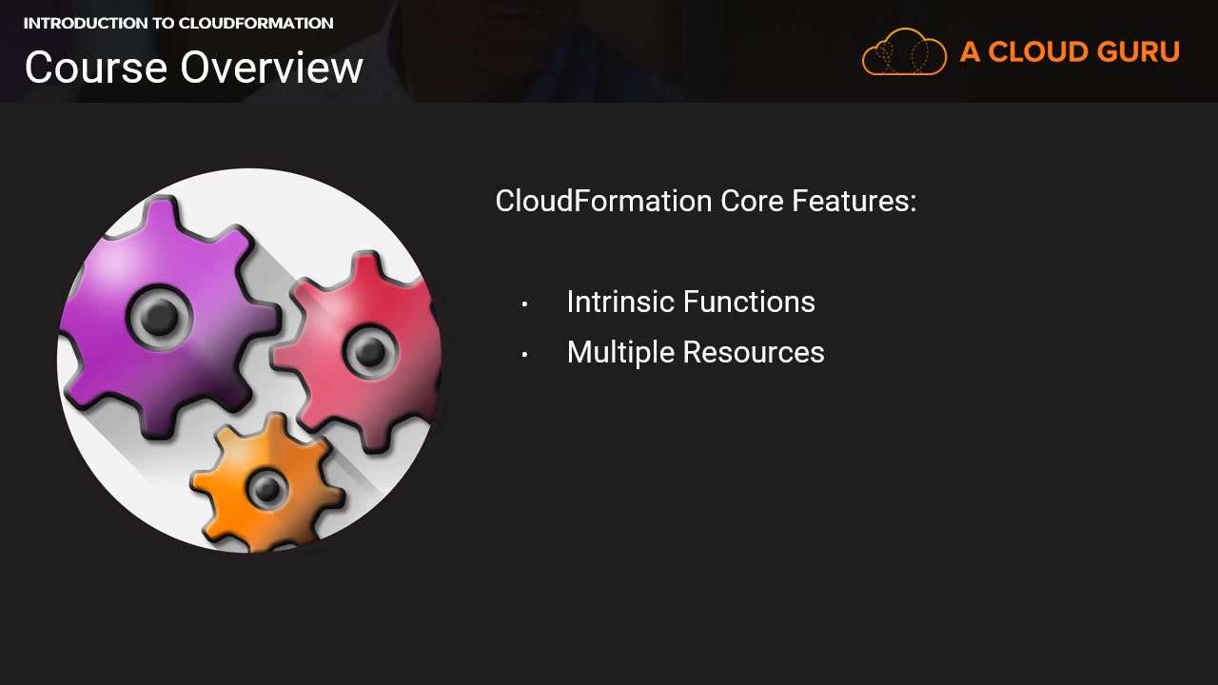Click the A Cloud Guru cloud logo
This screenshot has width=1218, height=685.
click(x=904, y=51)
